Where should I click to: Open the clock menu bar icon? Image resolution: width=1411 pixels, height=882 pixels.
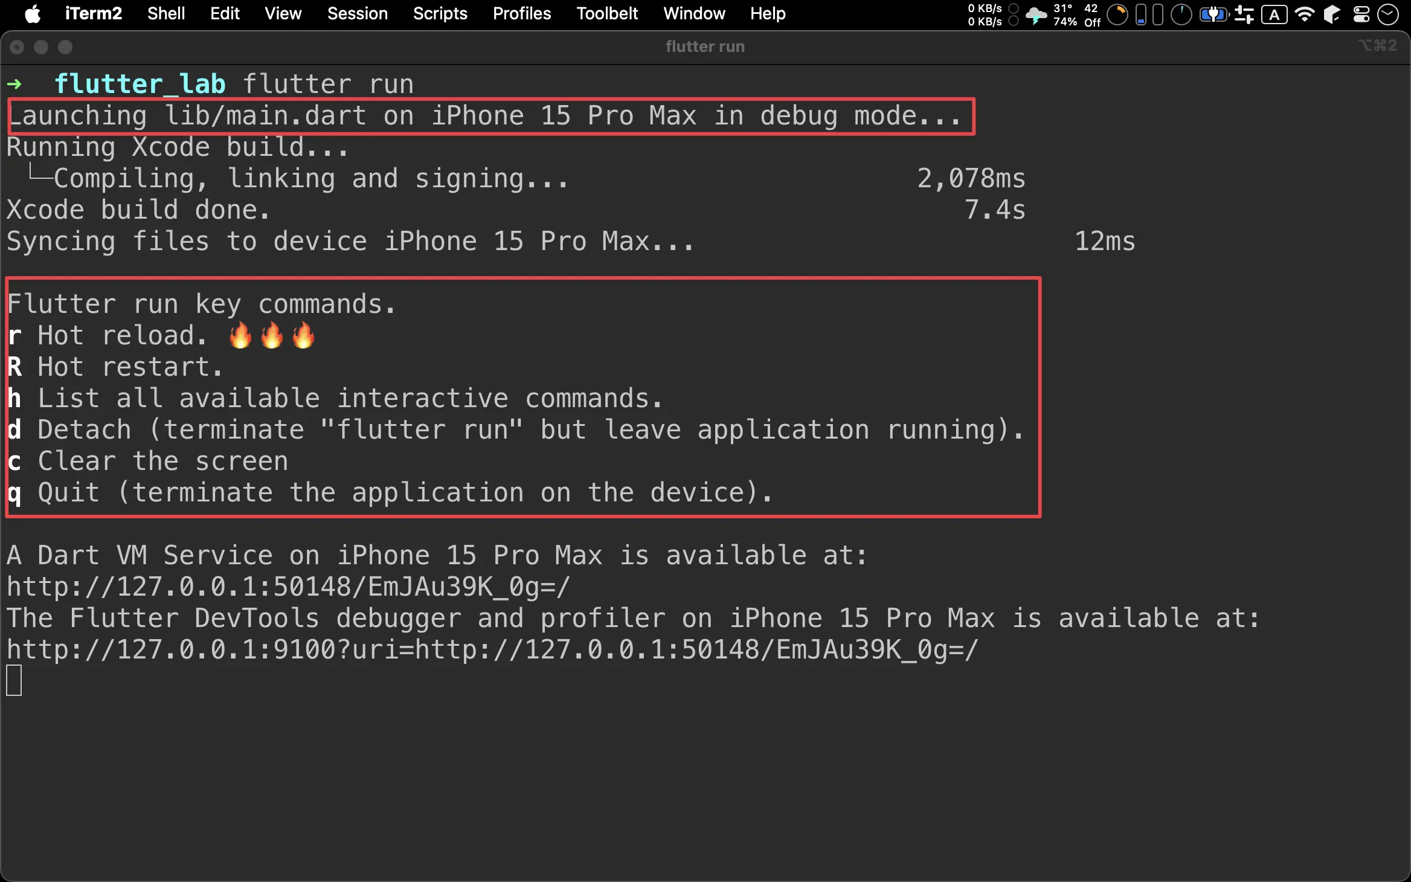pyautogui.click(x=1387, y=14)
